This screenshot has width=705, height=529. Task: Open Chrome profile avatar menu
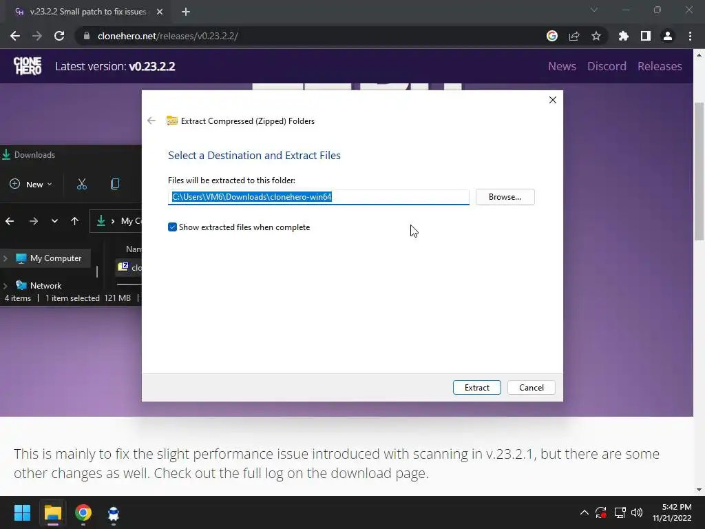point(668,36)
